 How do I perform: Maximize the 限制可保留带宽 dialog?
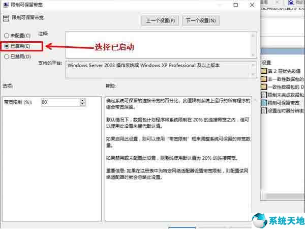click(236, 5)
